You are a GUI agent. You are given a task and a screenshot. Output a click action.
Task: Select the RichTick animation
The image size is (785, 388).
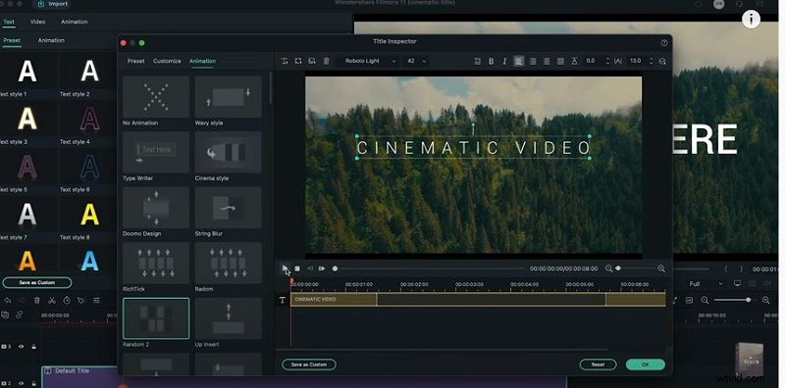point(156,264)
